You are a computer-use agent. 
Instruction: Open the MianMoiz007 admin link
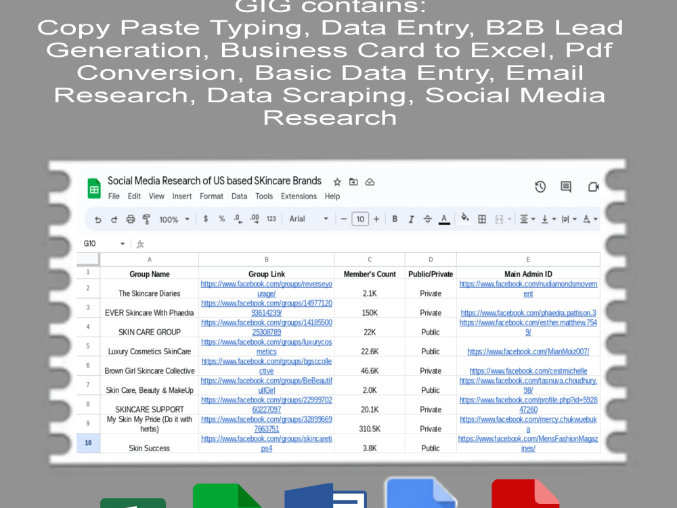[528, 352]
